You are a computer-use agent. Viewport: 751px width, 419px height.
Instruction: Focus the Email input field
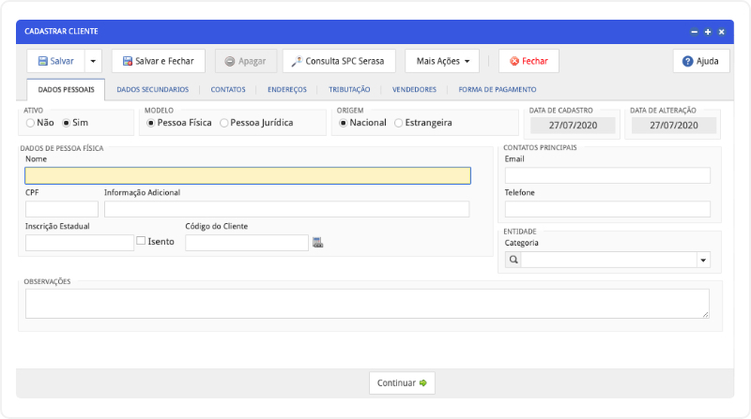point(607,175)
